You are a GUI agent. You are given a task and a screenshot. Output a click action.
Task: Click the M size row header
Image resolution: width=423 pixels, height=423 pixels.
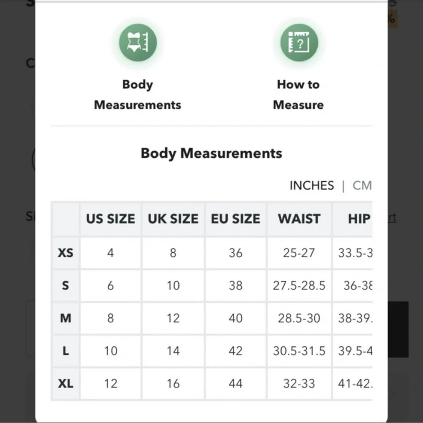tap(66, 318)
